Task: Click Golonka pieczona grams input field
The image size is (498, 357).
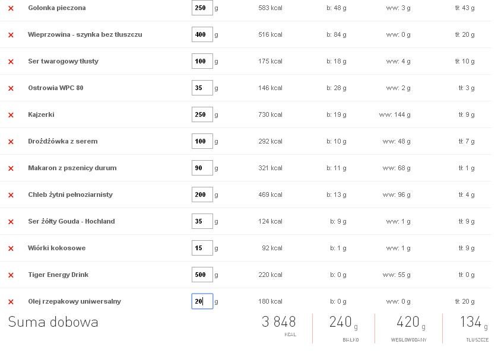Action: [202, 8]
